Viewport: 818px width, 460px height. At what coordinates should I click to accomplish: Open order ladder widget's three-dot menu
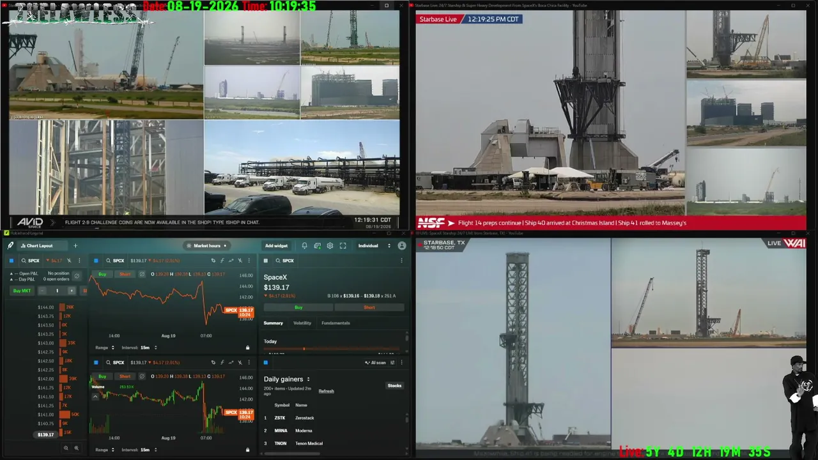tap(79, 261)
